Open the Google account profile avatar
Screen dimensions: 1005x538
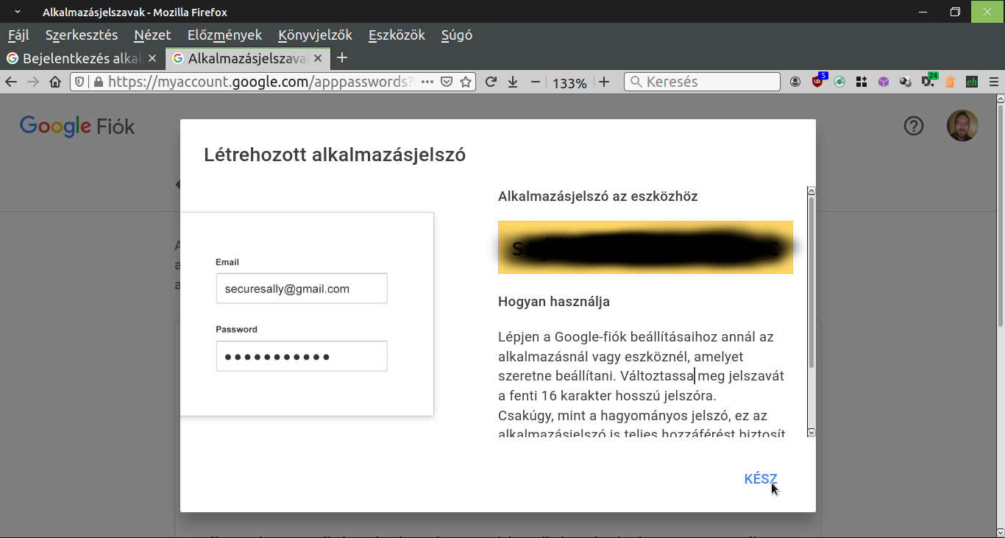(x=962, y=126)
